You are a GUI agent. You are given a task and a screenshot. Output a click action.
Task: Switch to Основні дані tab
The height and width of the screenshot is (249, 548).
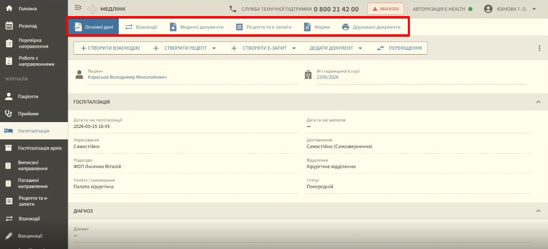point(94,27)
